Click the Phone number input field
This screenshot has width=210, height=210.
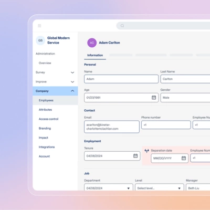166,125
